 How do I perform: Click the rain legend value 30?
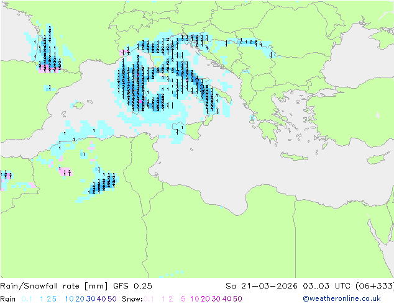[91, 299]
